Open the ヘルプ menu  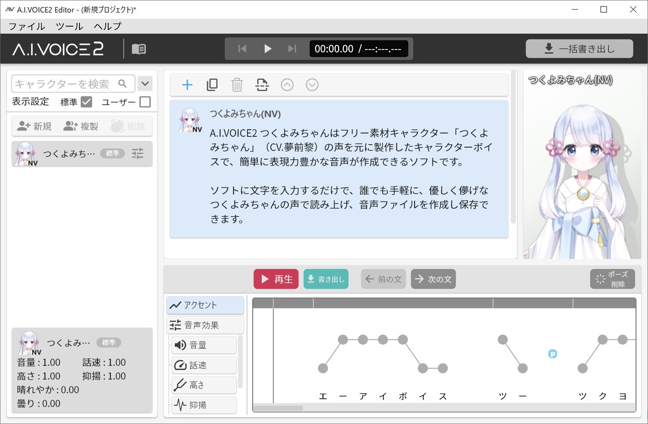pos(107,26)
